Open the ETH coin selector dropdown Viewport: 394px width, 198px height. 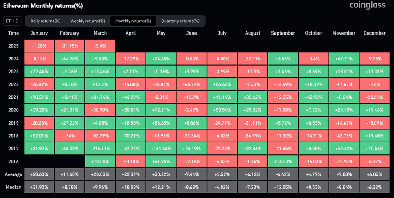click(11, 21)
